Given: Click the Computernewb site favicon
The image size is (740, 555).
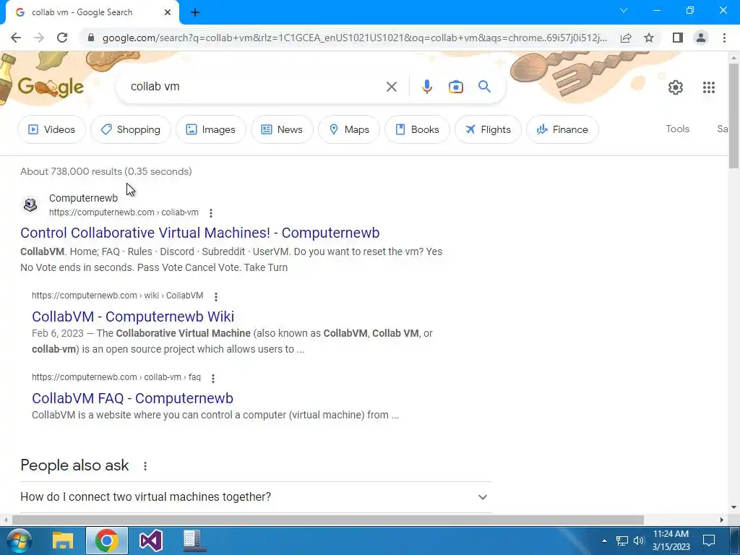Looking at the screenshot, I should pos(30,205).
